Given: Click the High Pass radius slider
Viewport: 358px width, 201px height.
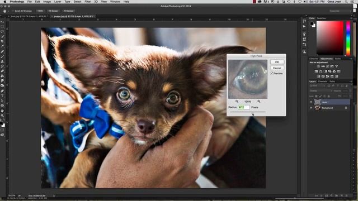Looking at the screenshot, I should tap(248, 112).
